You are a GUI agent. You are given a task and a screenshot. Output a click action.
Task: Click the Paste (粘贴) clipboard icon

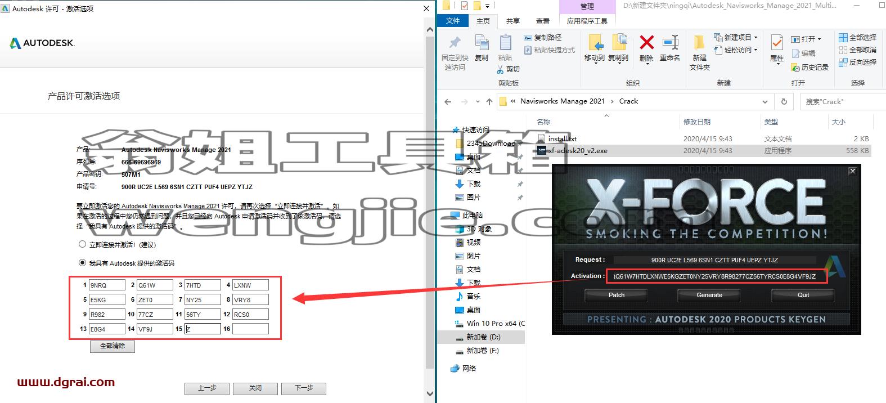tap(505, 43)
